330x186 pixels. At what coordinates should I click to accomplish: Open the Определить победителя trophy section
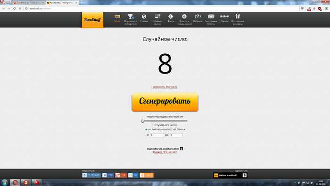click(x=131, y=19)
